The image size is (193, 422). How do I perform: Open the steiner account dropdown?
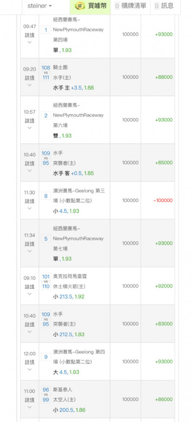coord(40,5)
